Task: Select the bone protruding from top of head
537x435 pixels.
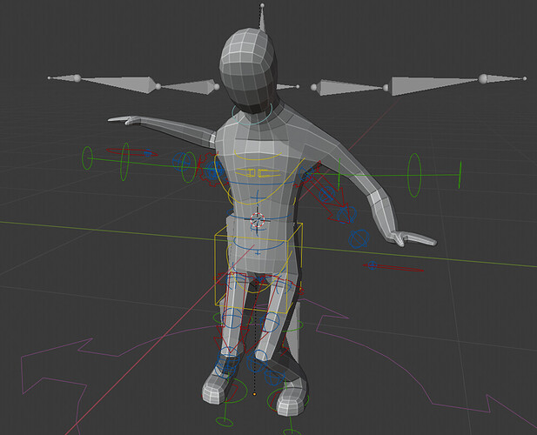Action: coord(262,17)
